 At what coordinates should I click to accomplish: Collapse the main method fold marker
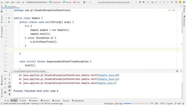tap(13, 22)
